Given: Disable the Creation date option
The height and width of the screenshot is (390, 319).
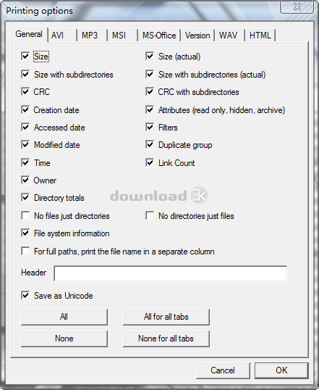Looking at the screenshot, I should (25, 109).
